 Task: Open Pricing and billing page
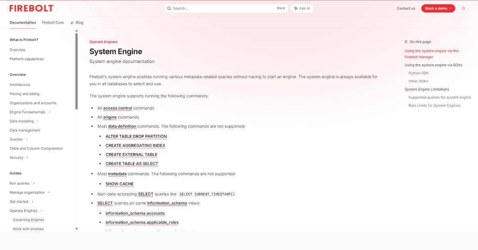24,94
